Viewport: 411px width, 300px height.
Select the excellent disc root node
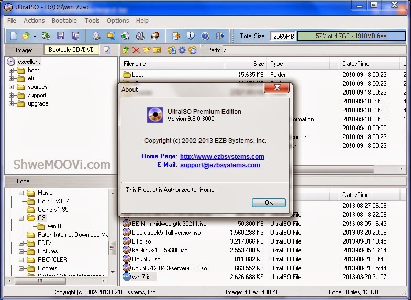coord(29,62)
